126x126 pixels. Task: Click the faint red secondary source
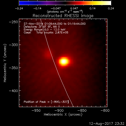(x=48, y=53)
